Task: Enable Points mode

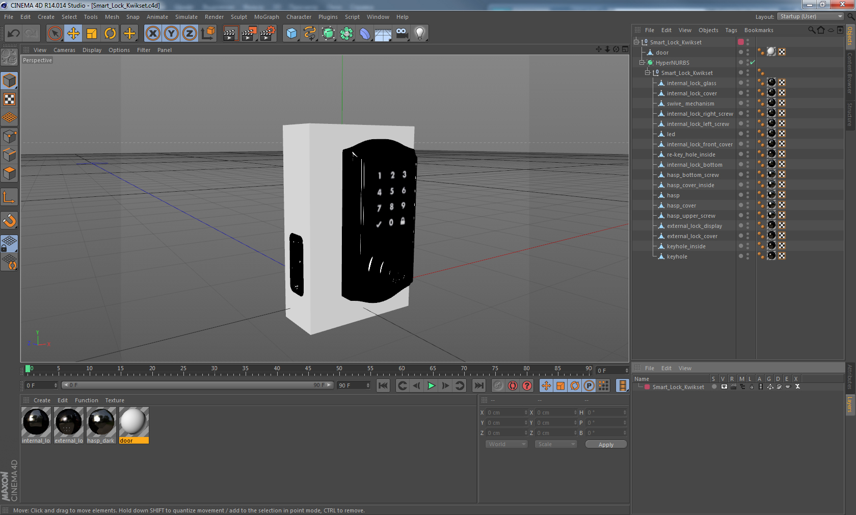Action: 10,136
